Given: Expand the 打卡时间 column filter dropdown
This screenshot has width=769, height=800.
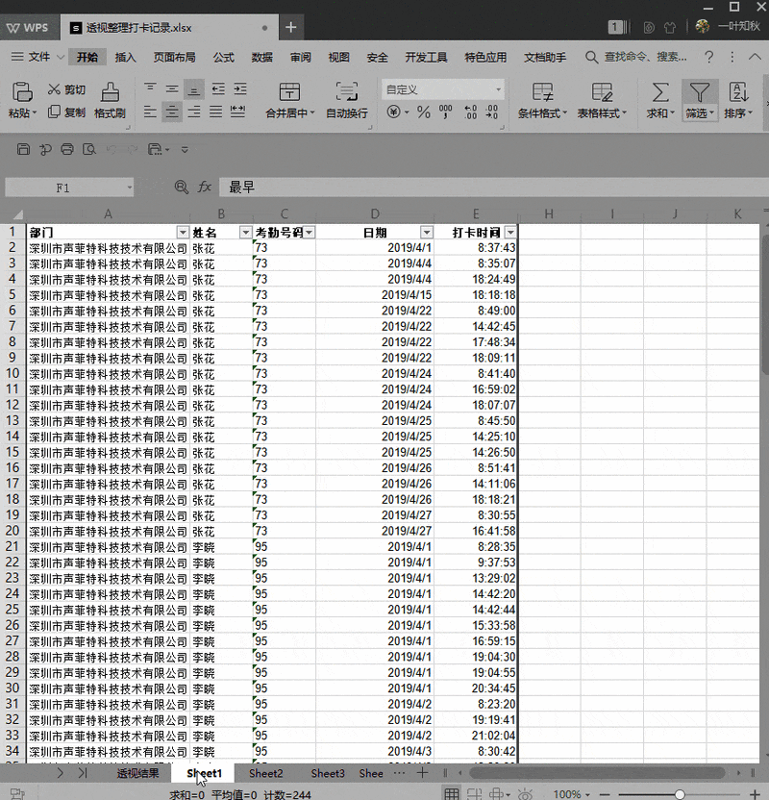Looking at the screenshot, I should coord(509,233).
